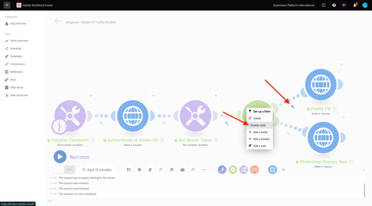Select Set up a filter from context menu
372x206 pixels.
click(259, 111)
